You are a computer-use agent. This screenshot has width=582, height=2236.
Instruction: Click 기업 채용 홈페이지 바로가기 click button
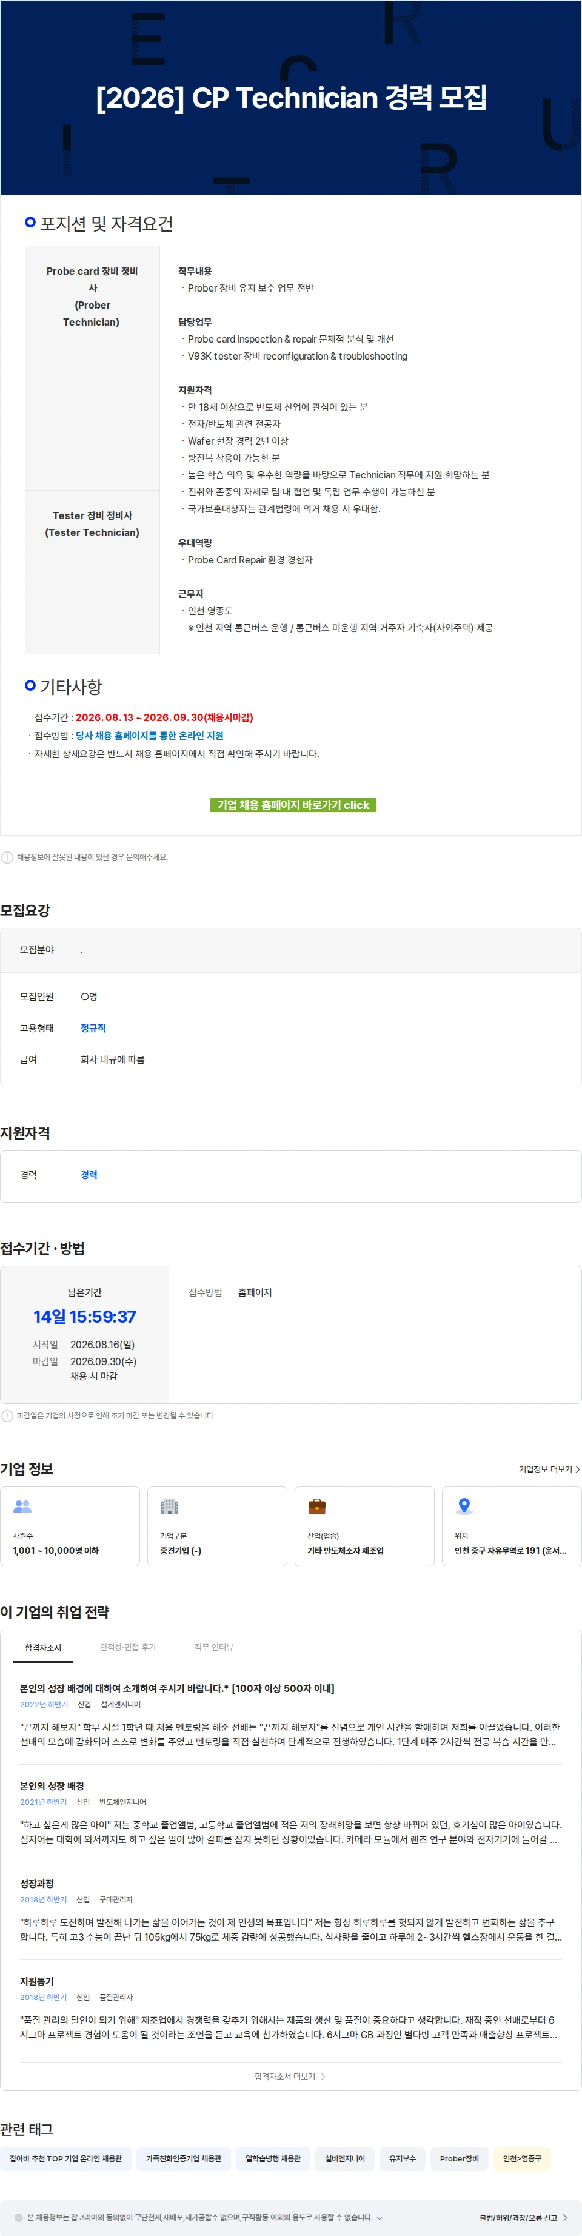pos(293,805)
